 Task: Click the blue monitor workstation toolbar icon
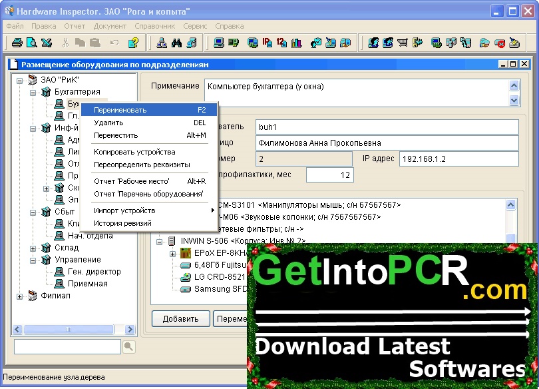[219, 43]
